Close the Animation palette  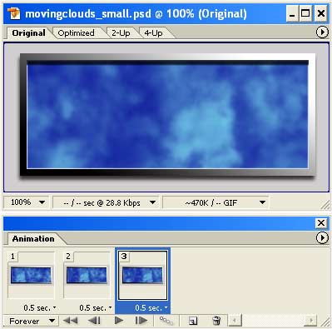(x=321, y=222)
